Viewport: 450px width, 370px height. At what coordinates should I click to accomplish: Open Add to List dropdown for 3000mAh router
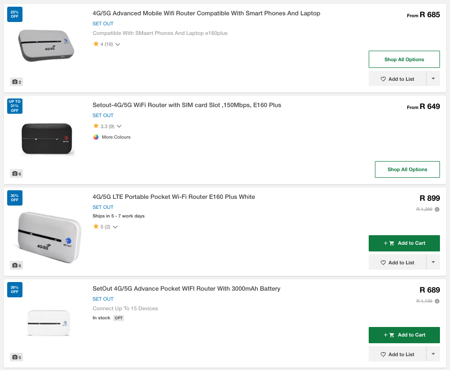[x=433, y=354]
